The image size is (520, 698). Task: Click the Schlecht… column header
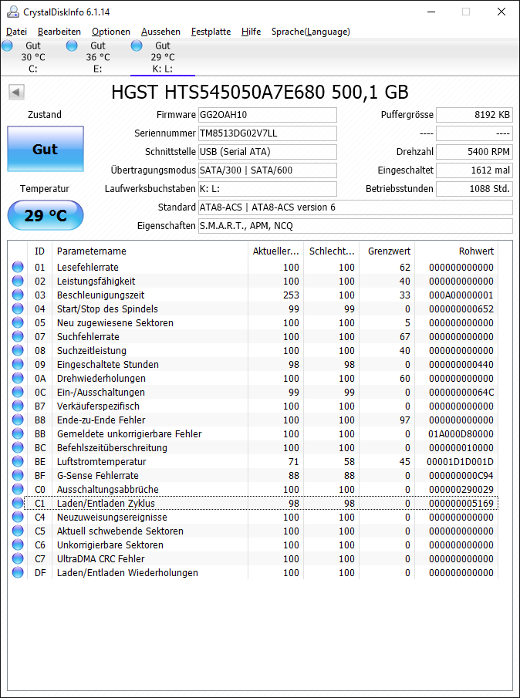pos(331,251)
